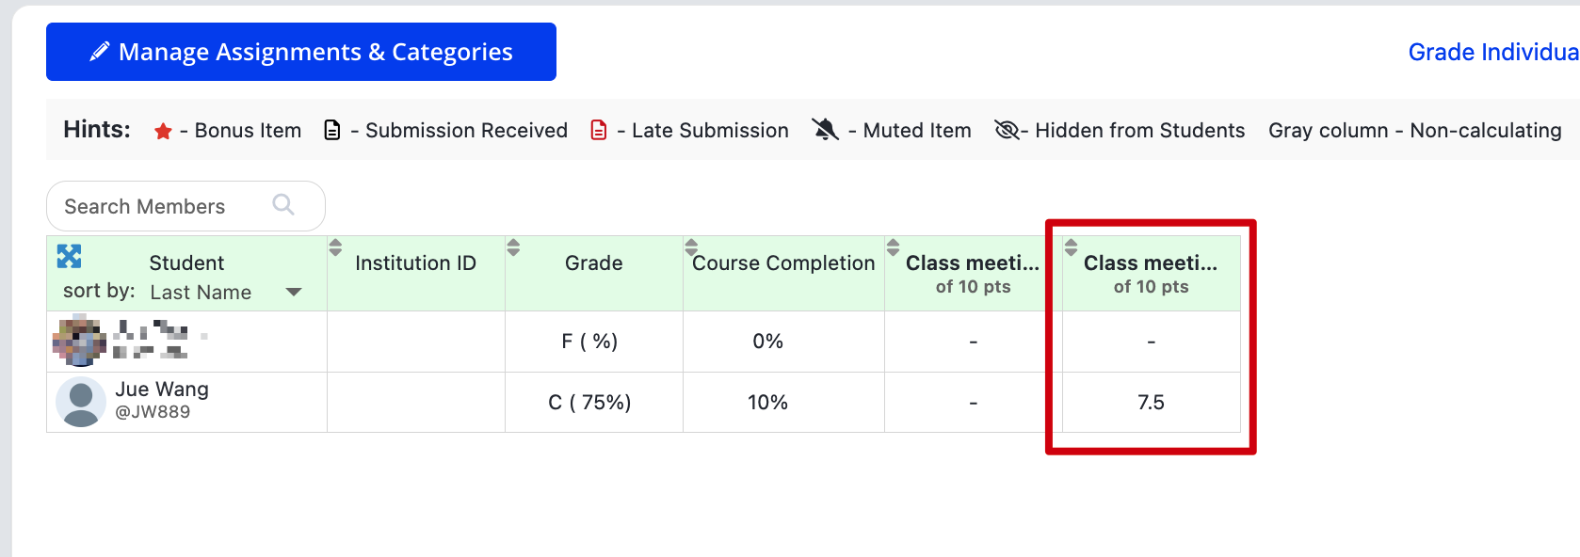
Task: Click the Submission Received document icon
Action: point(331,130)
